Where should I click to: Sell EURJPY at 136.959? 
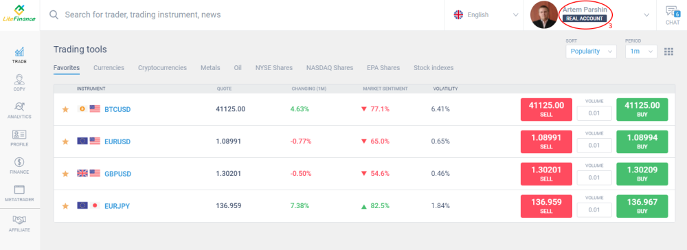pos(546,206)
